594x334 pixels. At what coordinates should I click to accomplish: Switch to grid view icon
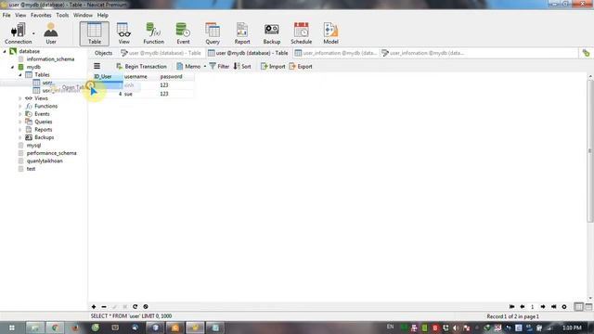coord(578,307)
